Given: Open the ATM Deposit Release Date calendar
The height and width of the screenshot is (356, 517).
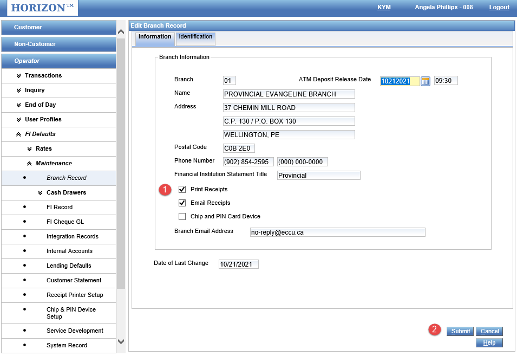Looking at the screenshot, I should click(x=426, y=81).
